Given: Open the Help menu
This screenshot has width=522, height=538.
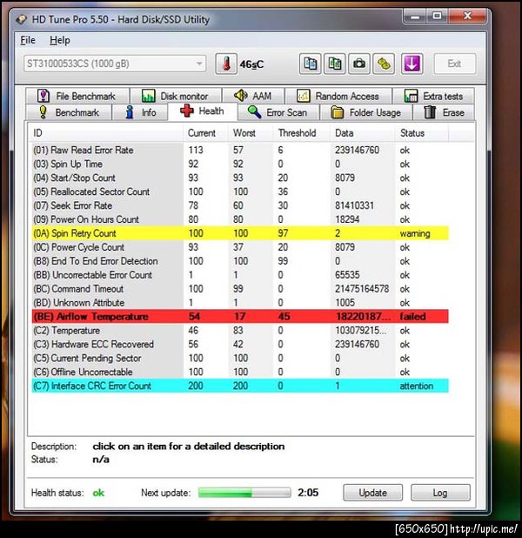Looking at the screenshot, I should point(60,40).
